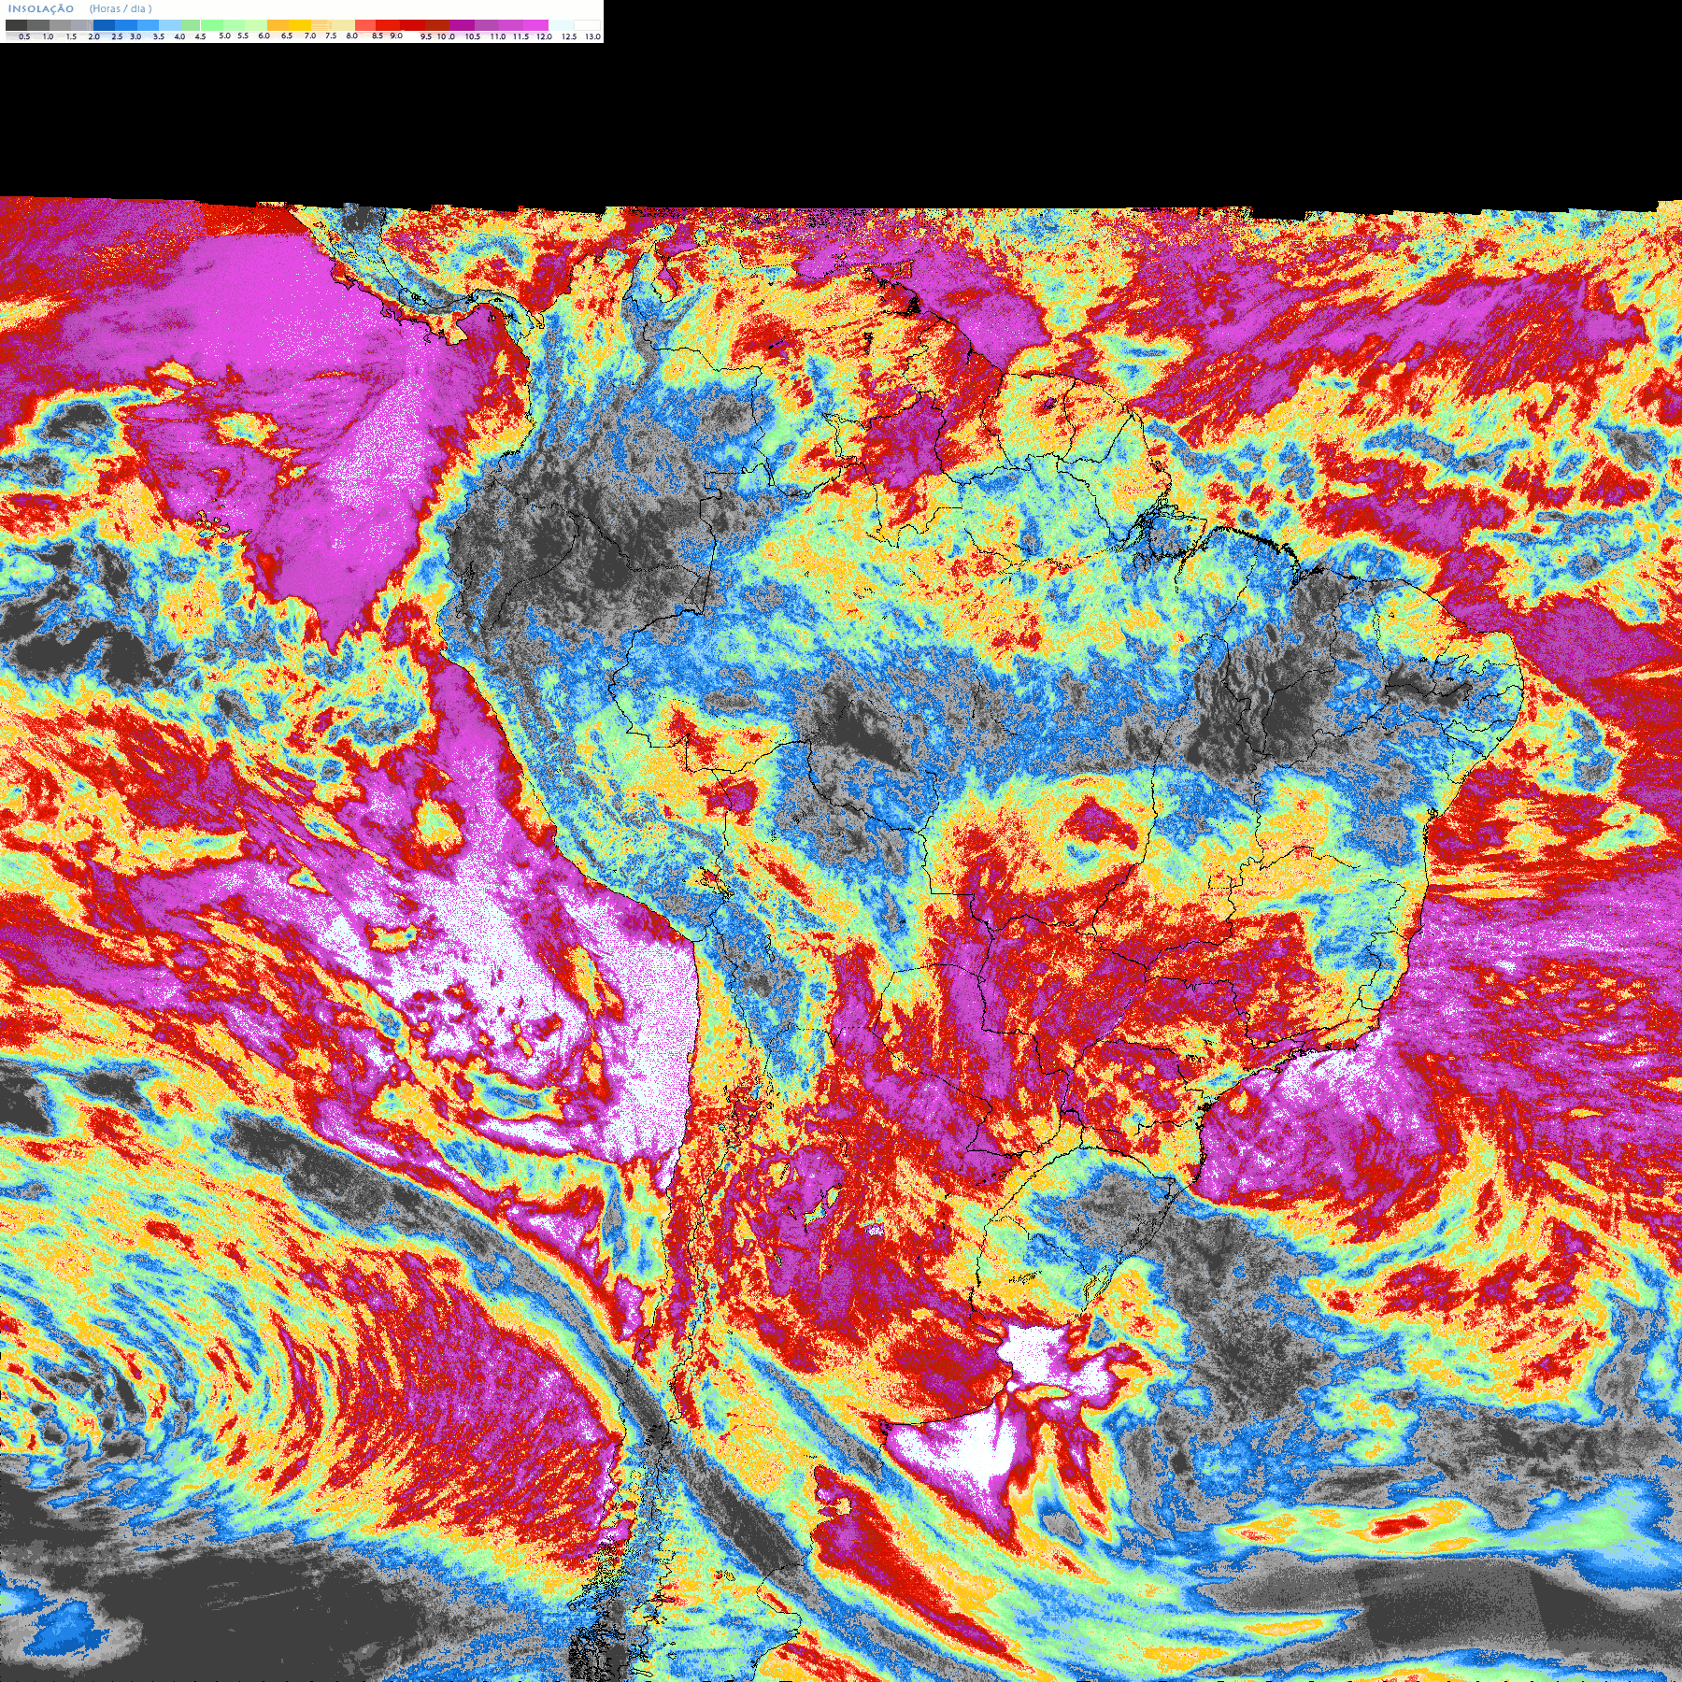The image size is (1682, 1682).
Task: Click the 'INSOLAÇÃO' legend title
Action: (41, 9)
